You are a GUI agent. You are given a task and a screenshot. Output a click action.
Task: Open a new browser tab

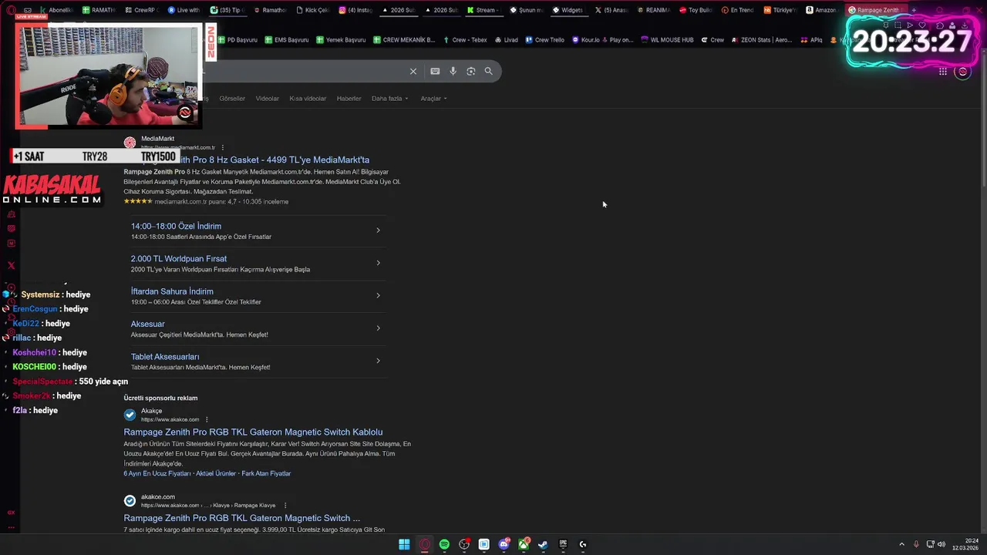(x=914, y=10)
